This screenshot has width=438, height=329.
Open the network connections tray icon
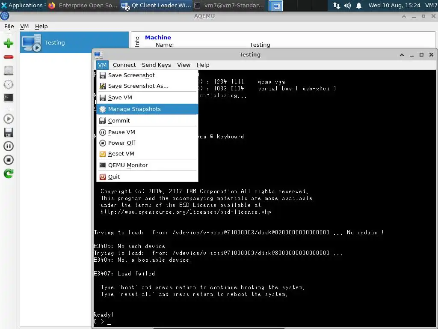(x=337, y=6)
